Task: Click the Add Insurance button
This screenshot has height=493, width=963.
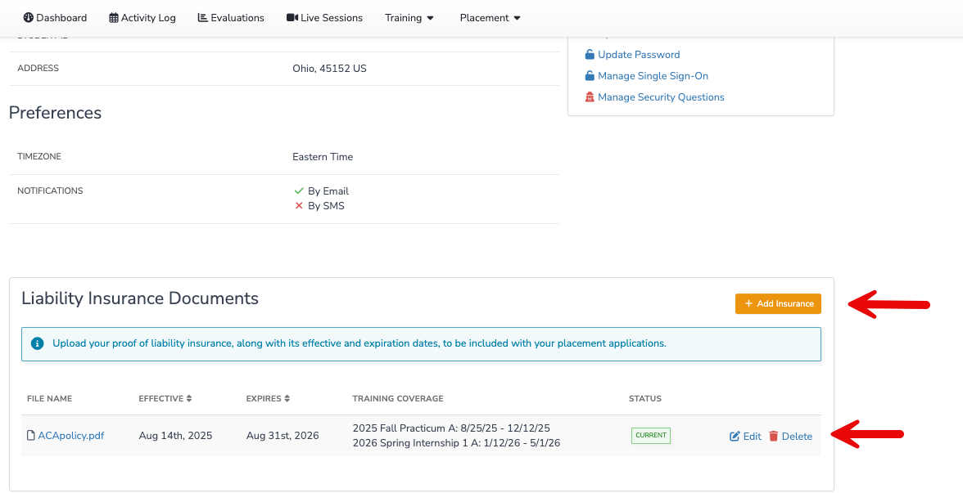Action: click(x=778, y=303)
